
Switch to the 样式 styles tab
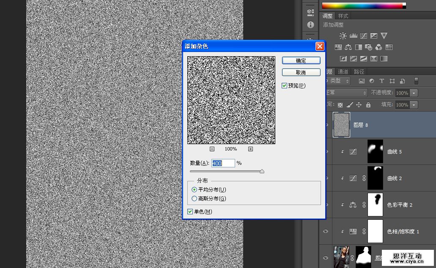[343, 16]
